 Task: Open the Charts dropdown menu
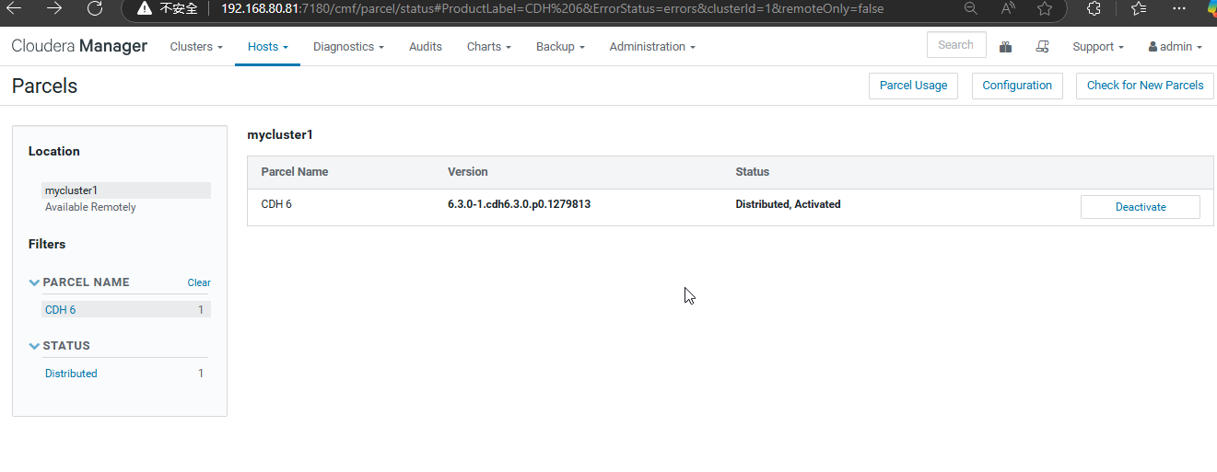coord(489,47)
